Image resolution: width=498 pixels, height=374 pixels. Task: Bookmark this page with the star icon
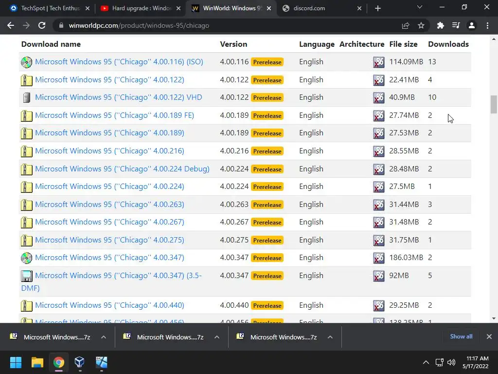point(421,25)
